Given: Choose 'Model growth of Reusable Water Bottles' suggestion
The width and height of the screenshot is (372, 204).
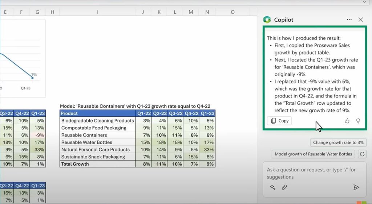Looking at the screenshot, I should coord(313,154).
